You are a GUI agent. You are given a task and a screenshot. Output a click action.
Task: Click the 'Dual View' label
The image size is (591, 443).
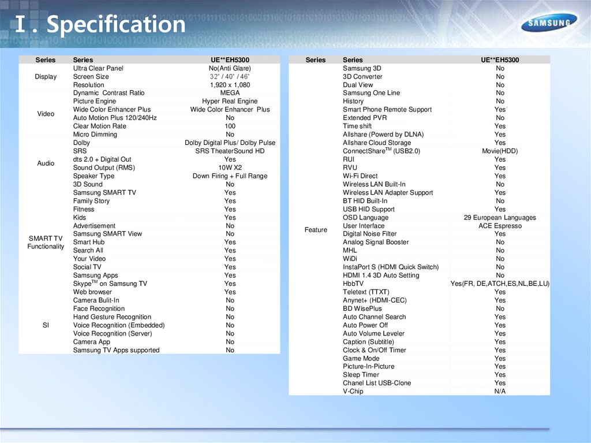[358, 85]
